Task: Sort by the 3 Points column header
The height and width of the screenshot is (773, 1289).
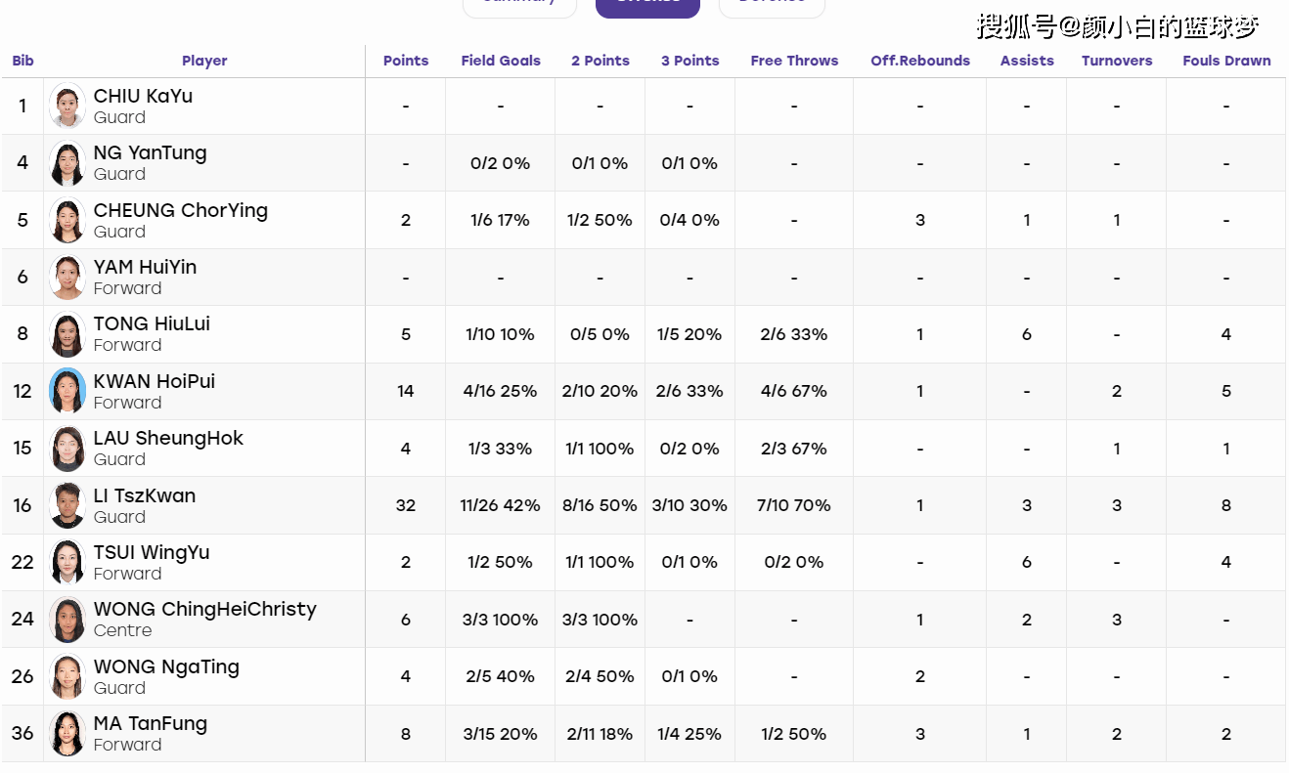Action: (x=689, y=61)
